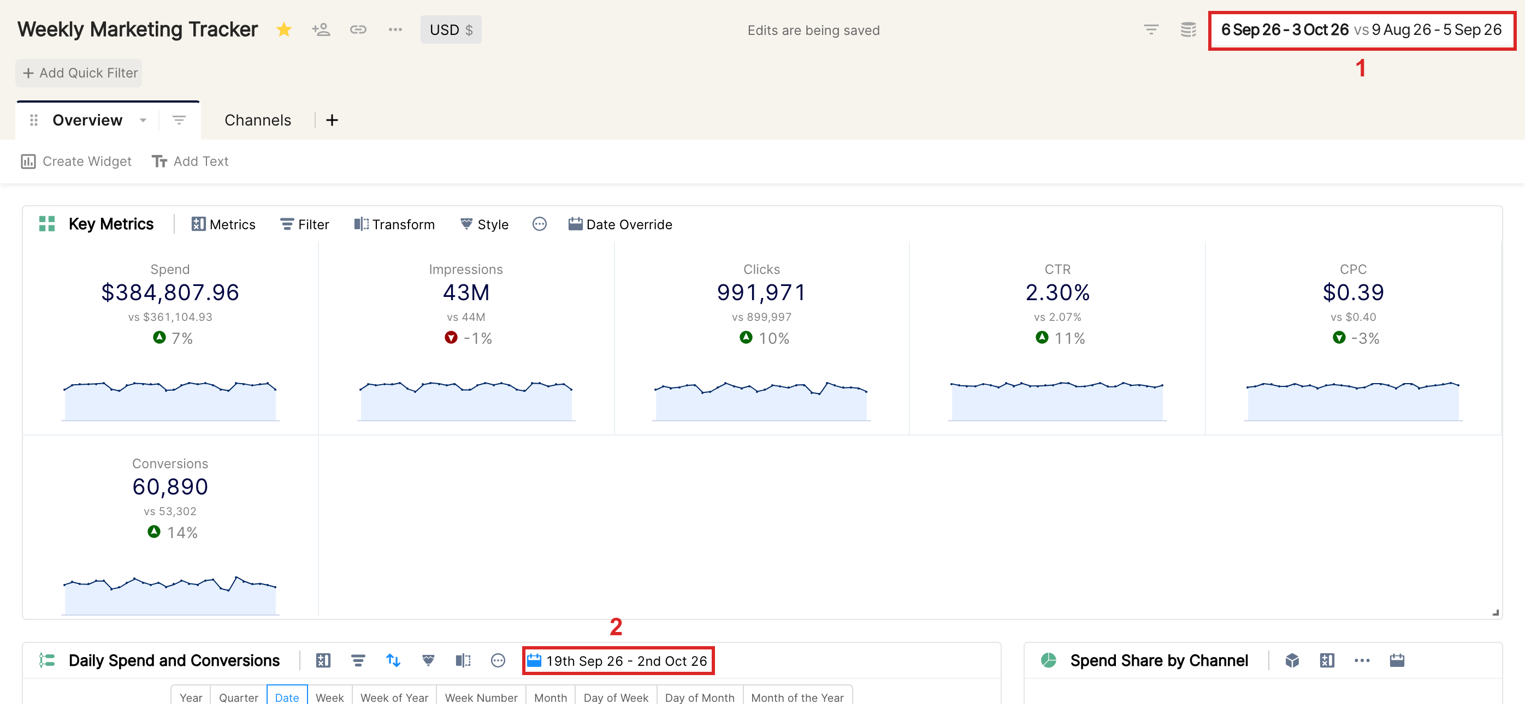
Task: Click the Spend Share by Channel title
Action: click(x=1159, y=660)
